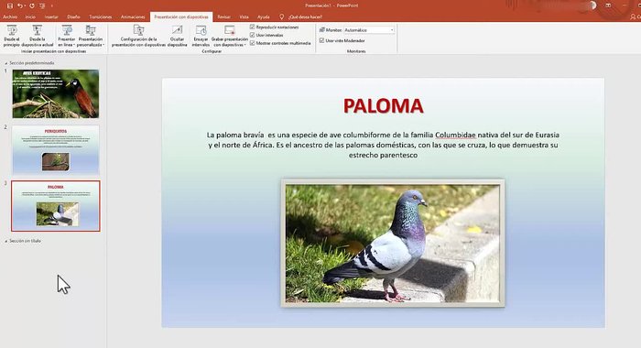The height and width of the screenshot is (348, 641).
Task: Start slideshow from beginning via quick access icon
Action: pos(42,5)
